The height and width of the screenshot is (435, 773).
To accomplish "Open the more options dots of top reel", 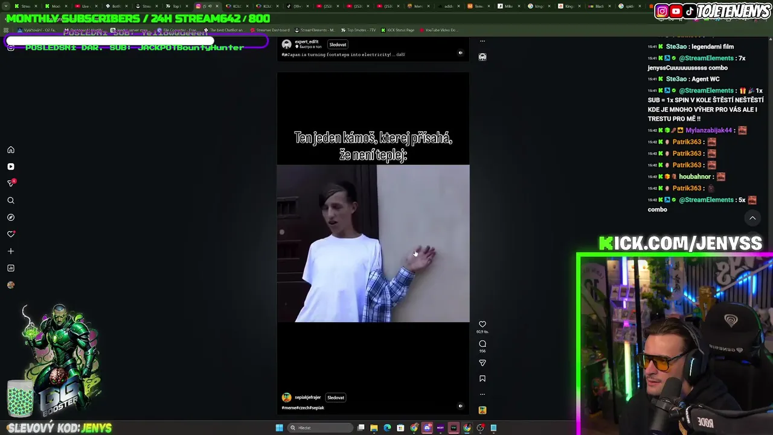I will [x=483, y=41].
